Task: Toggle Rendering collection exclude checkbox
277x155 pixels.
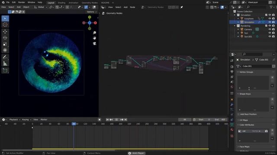Action: coord(266,26)
